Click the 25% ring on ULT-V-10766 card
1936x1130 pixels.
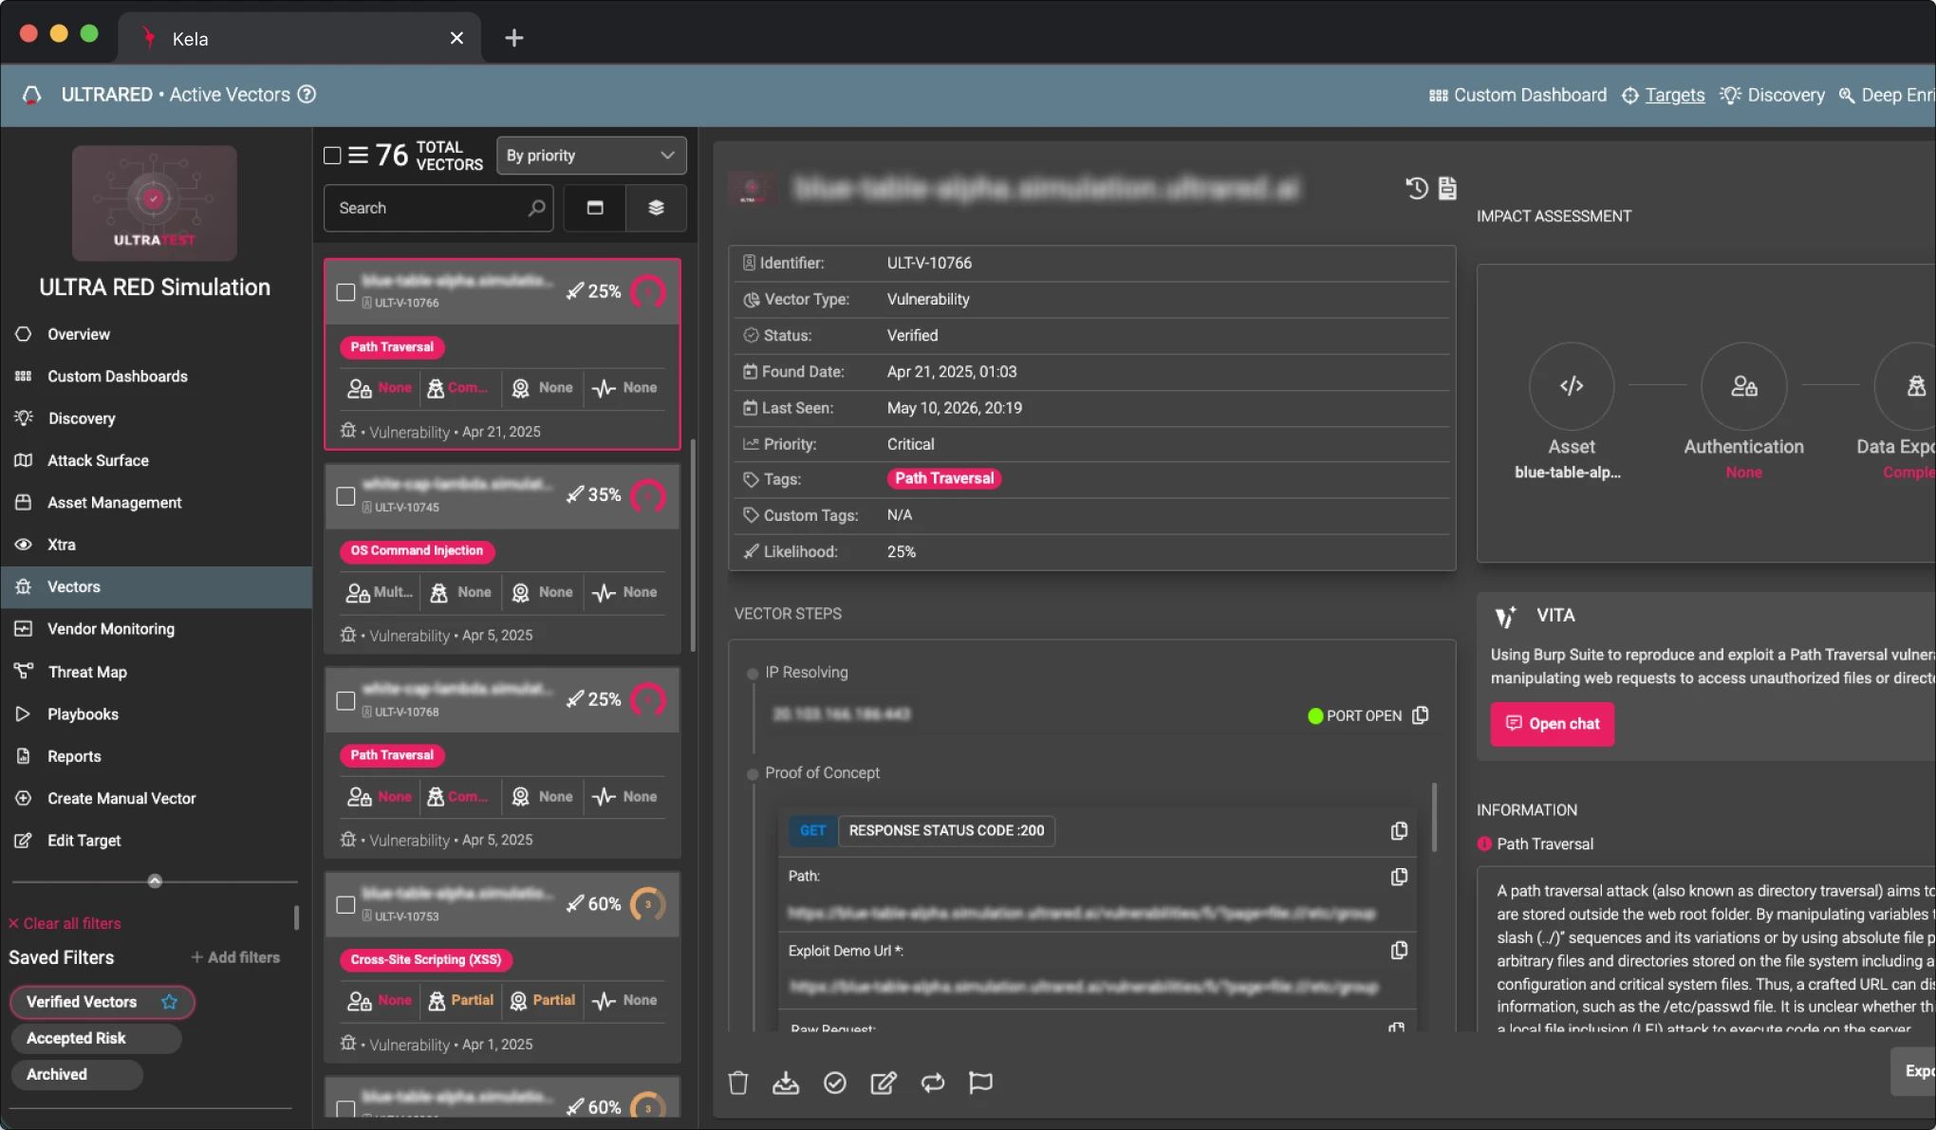point(648,291)
